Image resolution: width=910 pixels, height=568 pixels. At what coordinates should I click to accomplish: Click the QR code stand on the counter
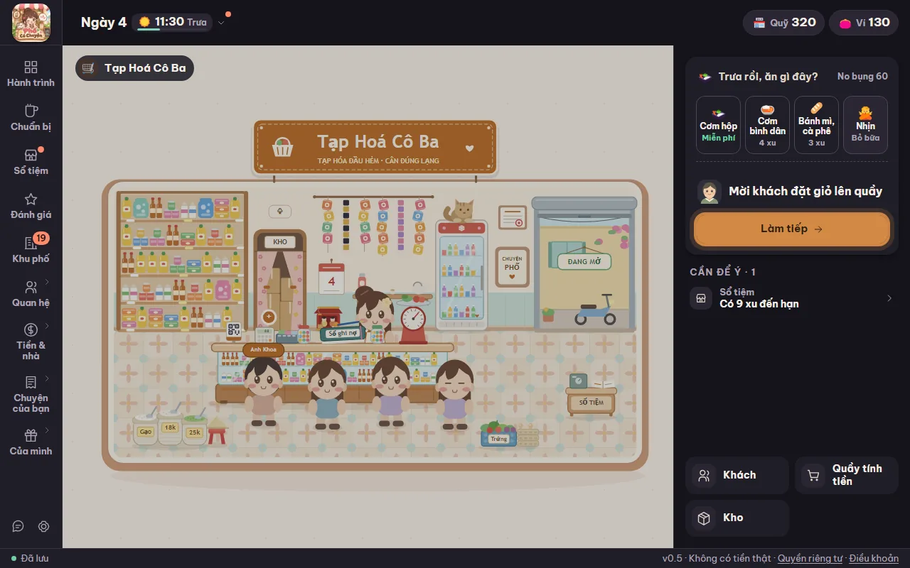tap(234, 332)
